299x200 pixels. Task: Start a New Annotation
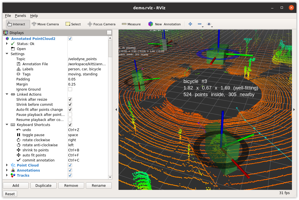tap(165, 24)
